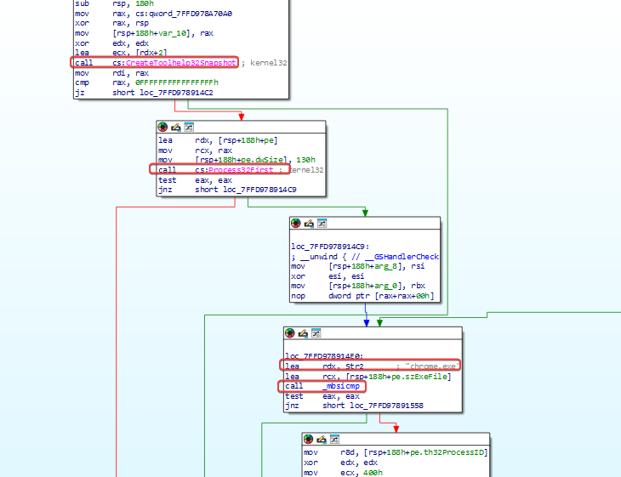This screenshot has height=477, width=621.
Task: Follow jnz target loc_7FFD97891558
Action: pyautogui.click(x=386, y=406)
